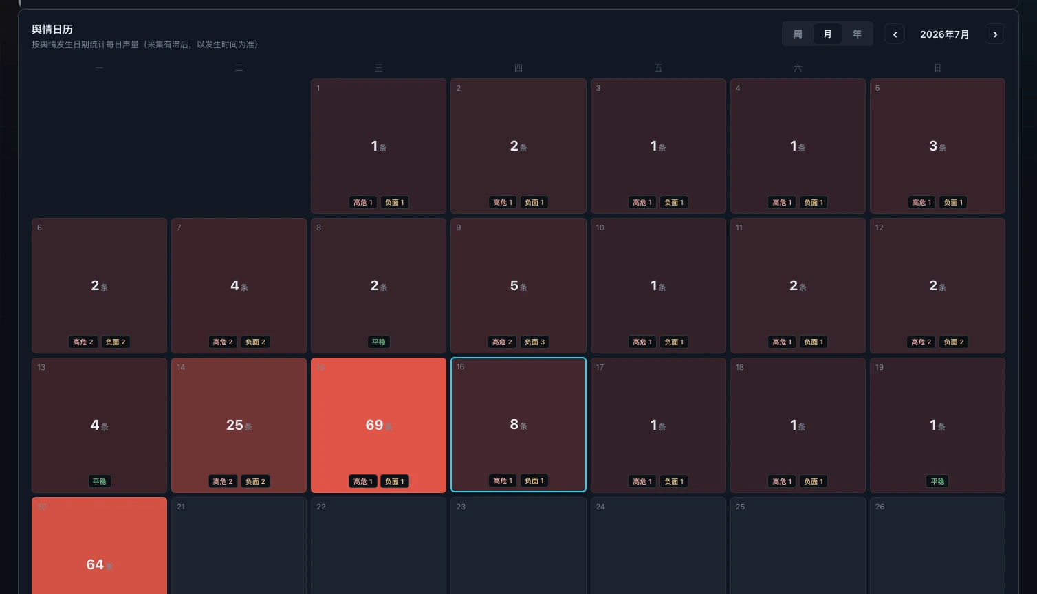This screenshot has width=1037, height=594.
Task: Click 负面 1 tag on day 16
Action: pos(534,481)
